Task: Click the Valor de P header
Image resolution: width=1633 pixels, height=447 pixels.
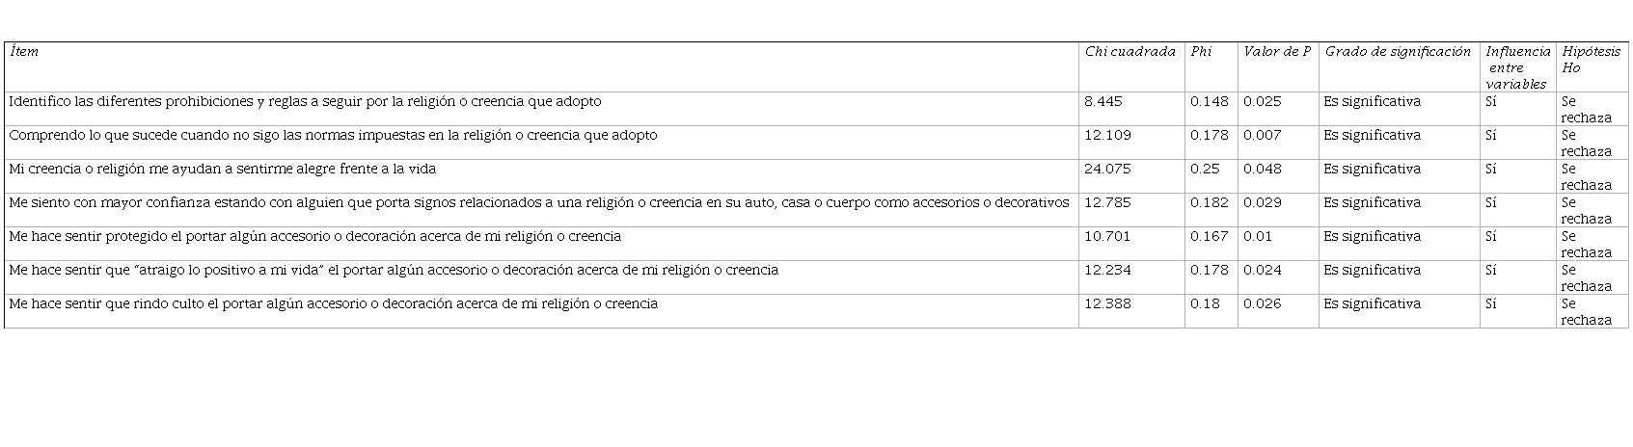Action: pos(1276,52)
